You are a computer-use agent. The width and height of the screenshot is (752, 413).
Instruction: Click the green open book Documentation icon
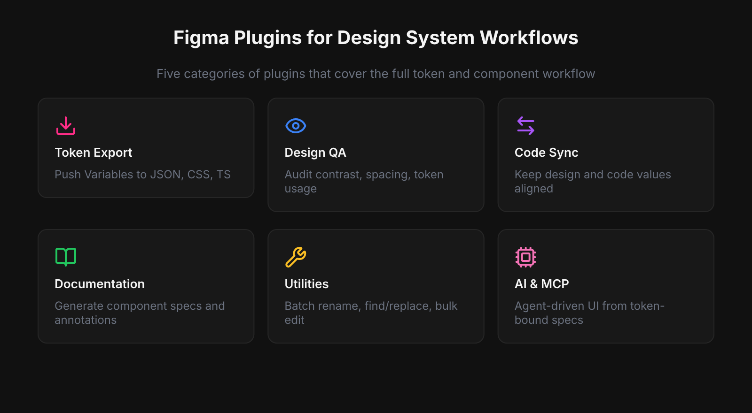[x=66, y=257]
